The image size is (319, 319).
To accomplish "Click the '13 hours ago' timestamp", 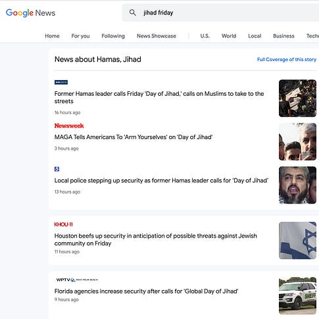I will [x=67, y=192].
